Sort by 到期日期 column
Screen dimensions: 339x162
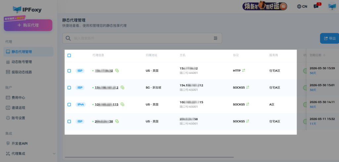coord(324,55)
